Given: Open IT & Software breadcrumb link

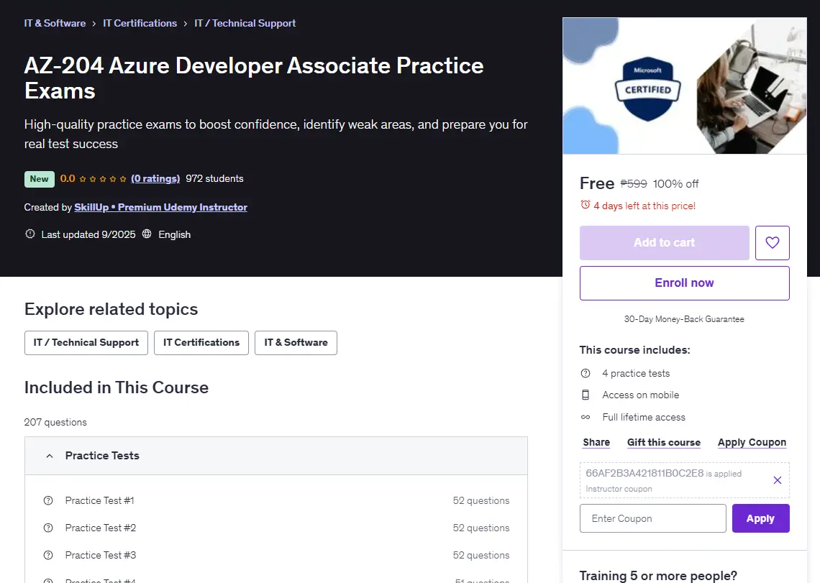Looking at the screenshot, I should click(x=55, y=23).
